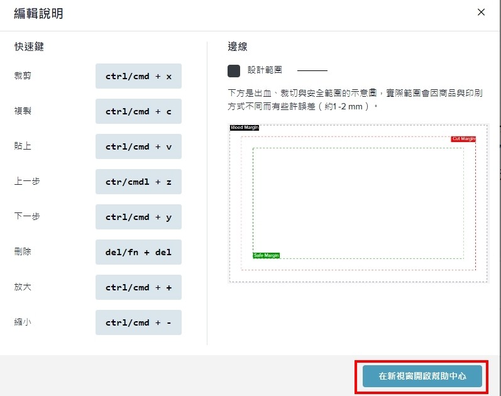Click the 設計範圍 legend label

point(265,70)
